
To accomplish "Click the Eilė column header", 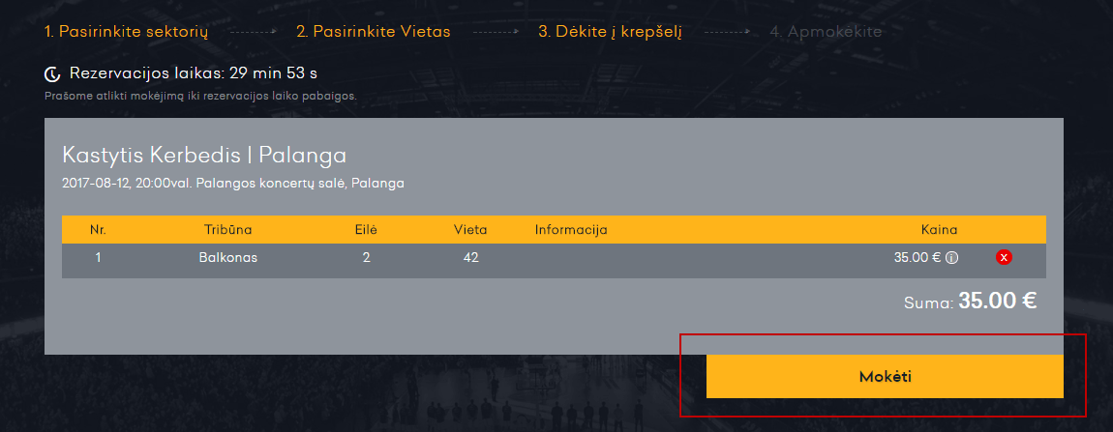I will click(x=366, y=230).
